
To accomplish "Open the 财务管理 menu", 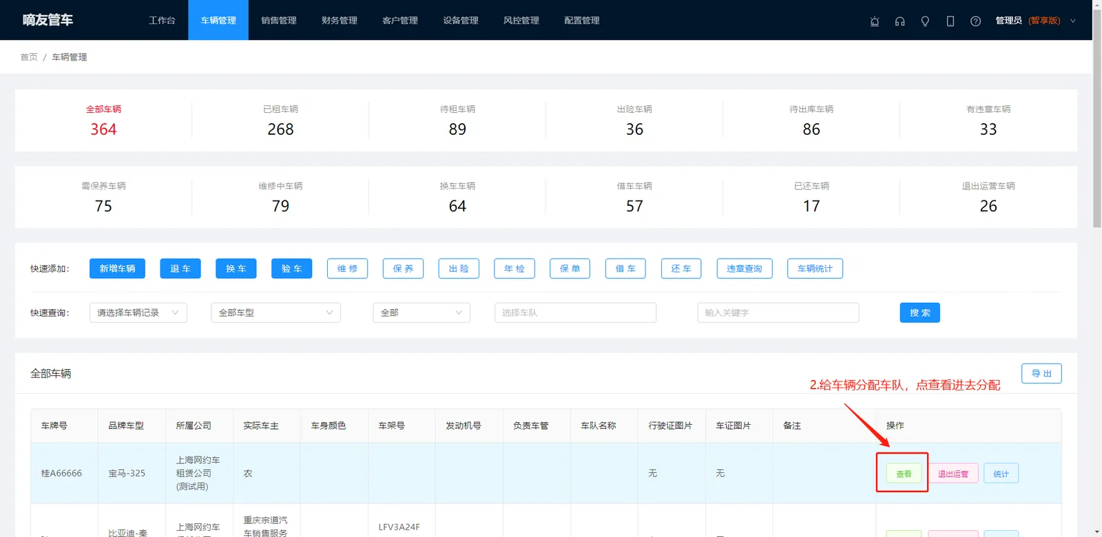I will [340, 20].
